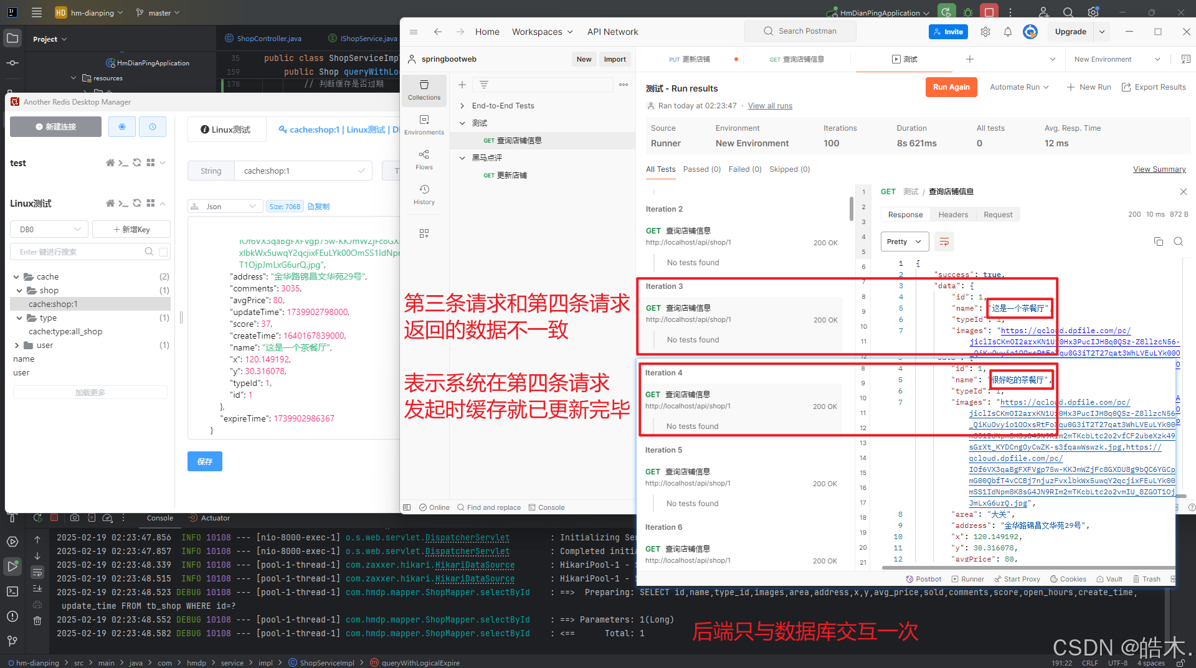This screenshot has width=1196, height=668.
Task: Click home icon of test connection
Action: (x=110, y=163)
